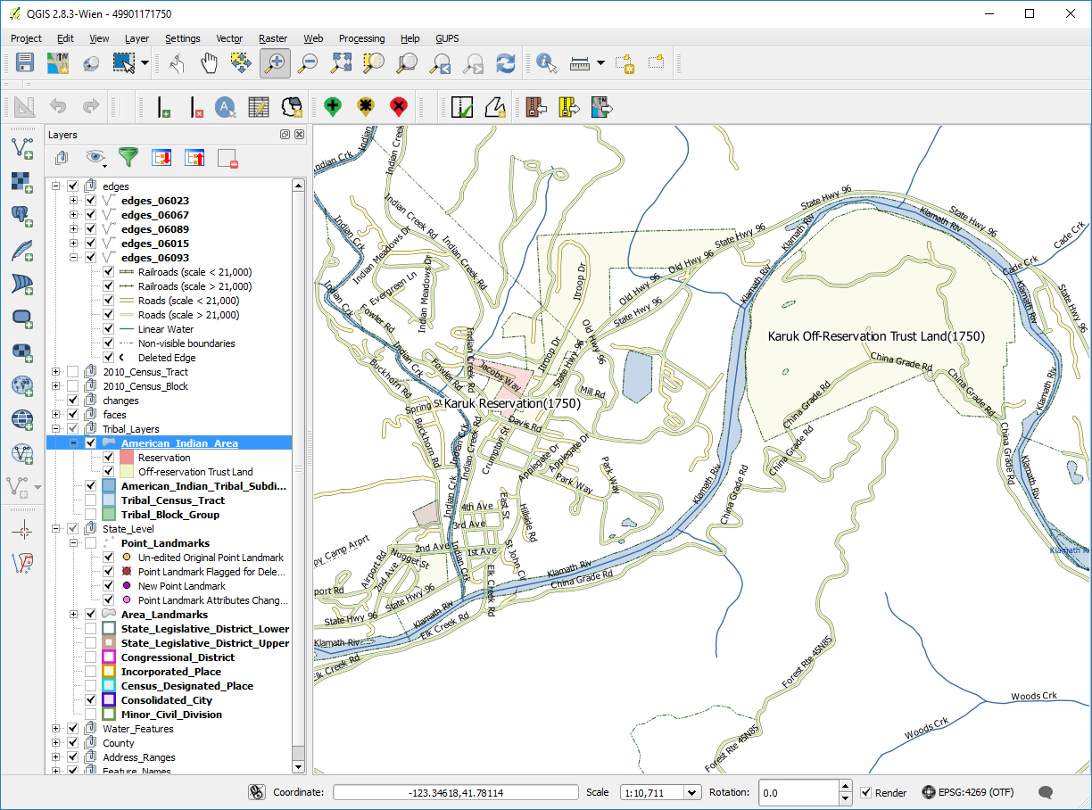The image size is (1092, 810).
Task: Click the Save Project floppy icon
Action: pos(24,62)
